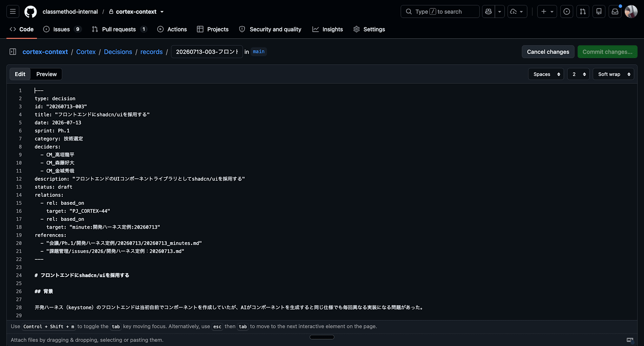Click the target line starting "minute:"

[x=103, y=227]
